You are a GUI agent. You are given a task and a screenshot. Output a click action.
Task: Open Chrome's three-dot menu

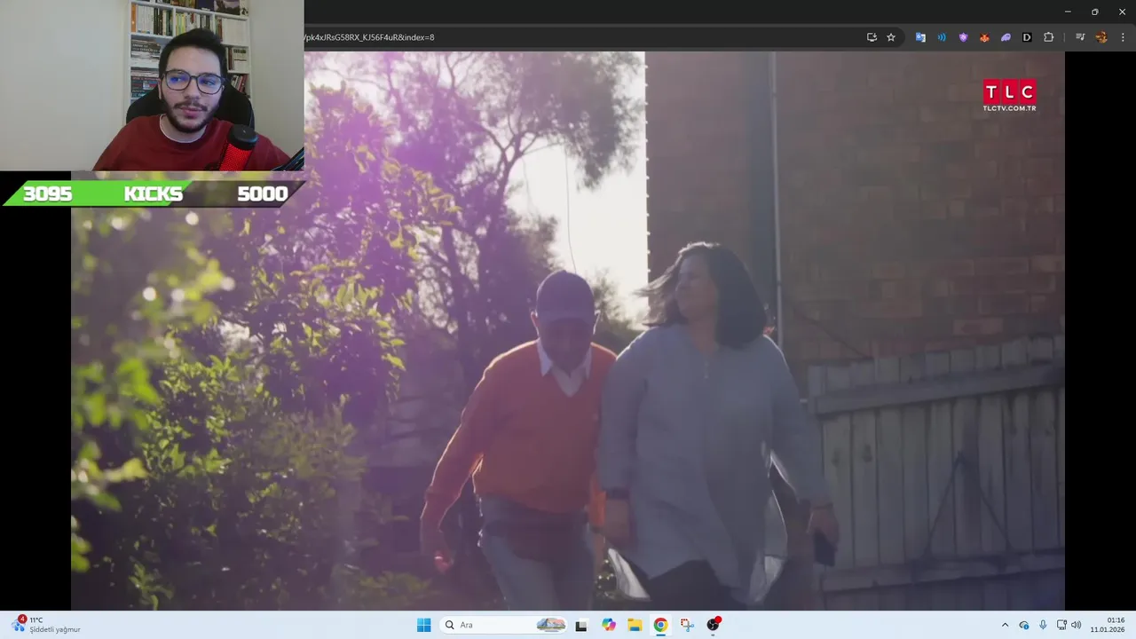(x=1124, y=37)
